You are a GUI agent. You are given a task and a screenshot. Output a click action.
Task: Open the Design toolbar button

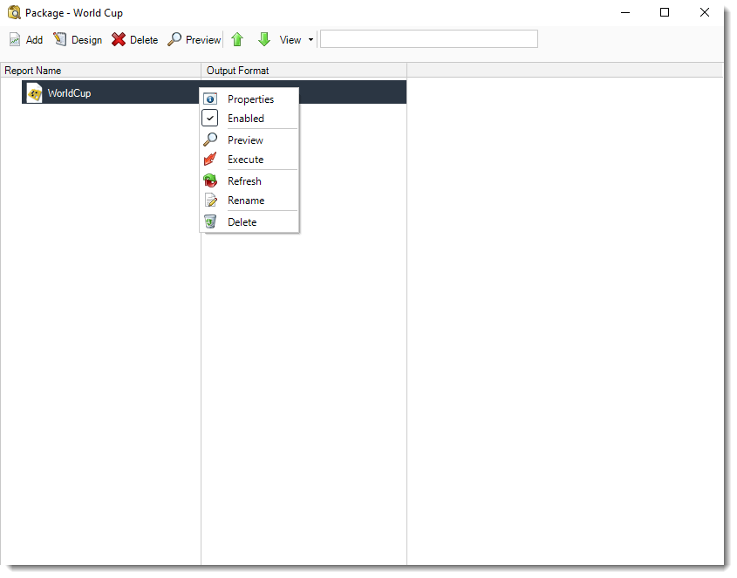[x=78, y=40]
